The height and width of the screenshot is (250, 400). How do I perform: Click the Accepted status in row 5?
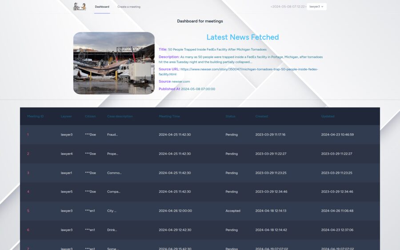pos(233,211)
